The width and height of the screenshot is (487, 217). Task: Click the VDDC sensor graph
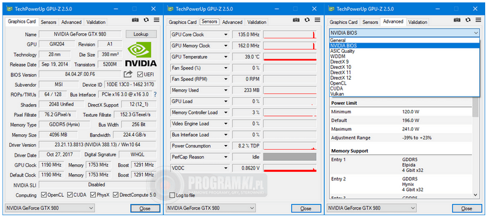click(x=290, y=168)
